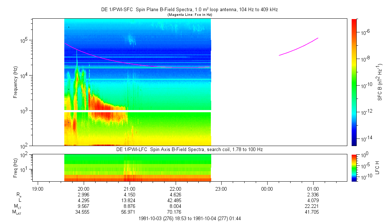This screenshot has height=223, width=389.
Task: Click the SFC B colorbar unit label
Action: coord(380,82)
